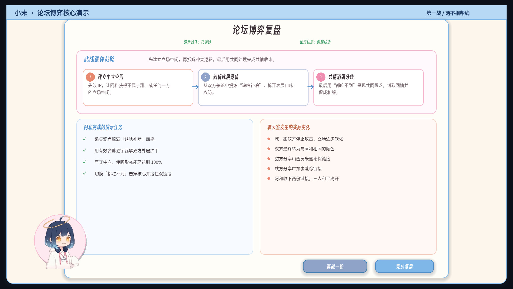Screen dimensions: 513x289
Task: Click checkmark beside 严守中立 task
Action: coord(84,162)
